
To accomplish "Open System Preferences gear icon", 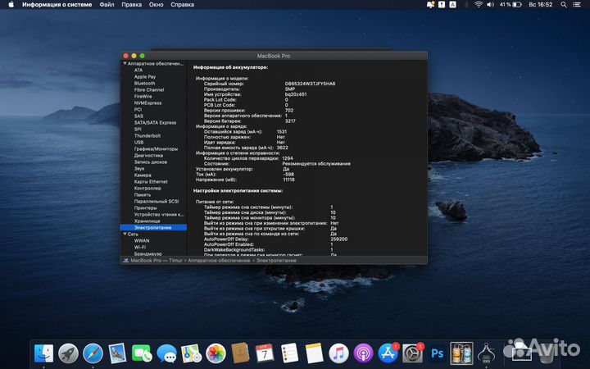I will pyautogui.click(x=412, y=353).
